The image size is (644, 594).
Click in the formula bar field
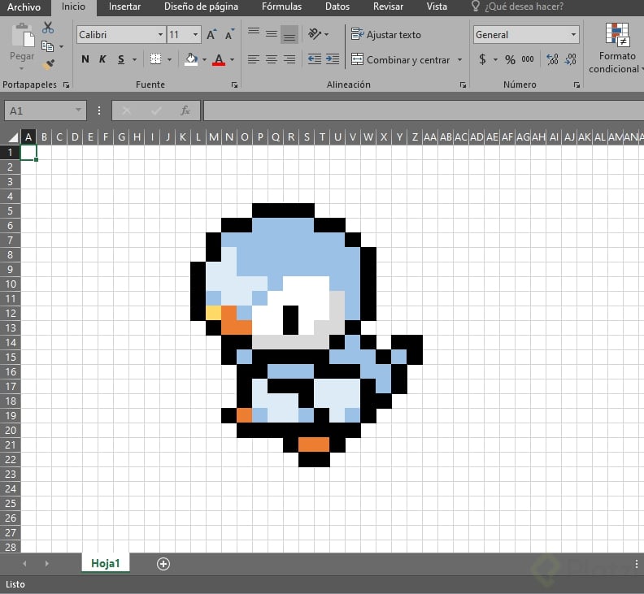tap(424, 111)
